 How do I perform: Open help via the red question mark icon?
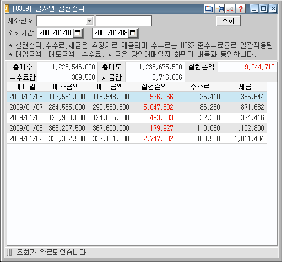(241, 9)
